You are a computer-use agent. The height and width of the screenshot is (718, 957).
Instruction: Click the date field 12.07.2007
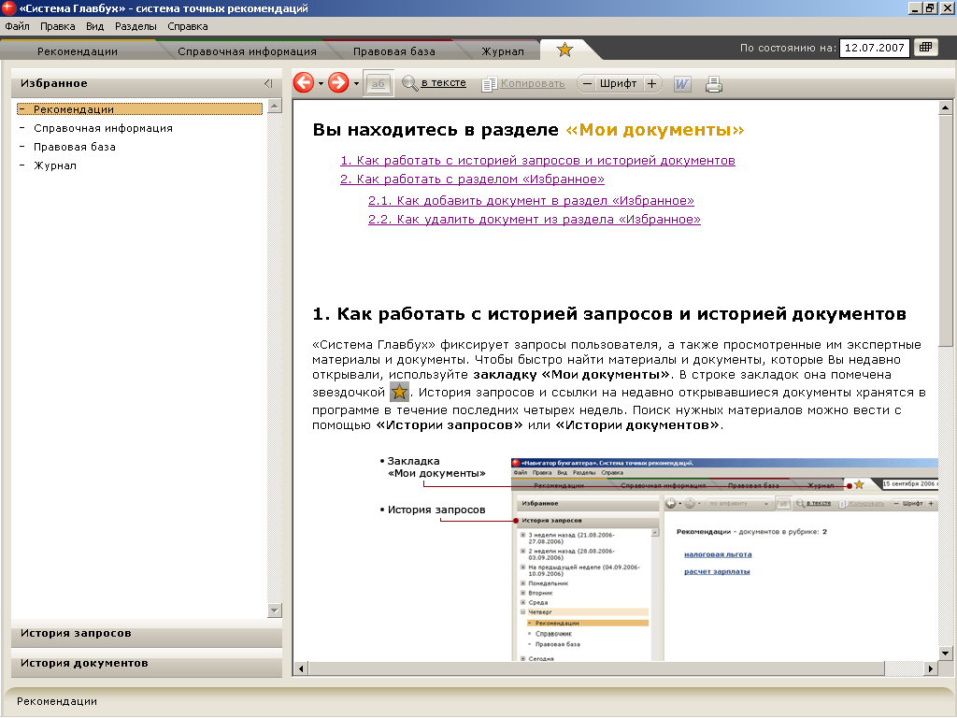pyautogui.click(x=875, y=48)
